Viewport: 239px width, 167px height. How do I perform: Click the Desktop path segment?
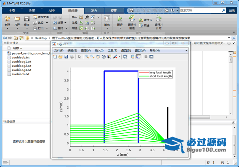click(x=40, y=38)
